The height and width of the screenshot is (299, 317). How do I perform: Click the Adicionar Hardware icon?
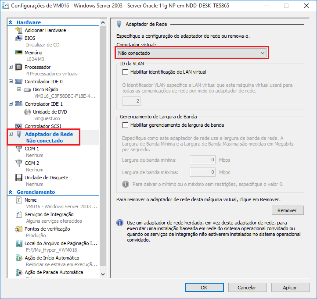pyautogui.click(x=18, y=30)
